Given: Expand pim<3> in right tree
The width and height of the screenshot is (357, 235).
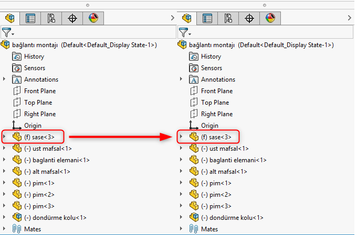Looking at the screenshot, I should tap(181, 206).
